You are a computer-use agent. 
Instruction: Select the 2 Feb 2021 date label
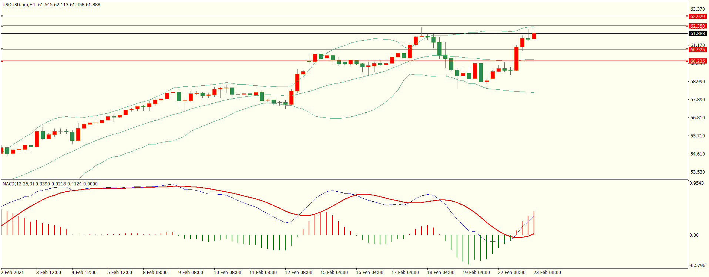[x=12, y=273]
